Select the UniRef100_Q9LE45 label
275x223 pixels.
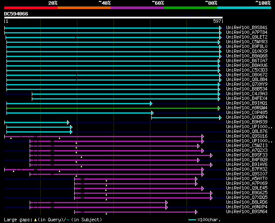(247, 188)
